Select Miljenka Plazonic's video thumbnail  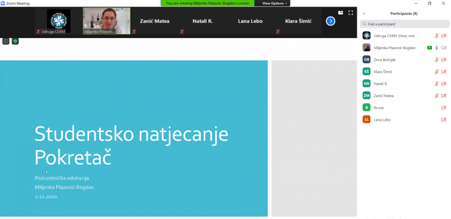(x=106, y=21)
